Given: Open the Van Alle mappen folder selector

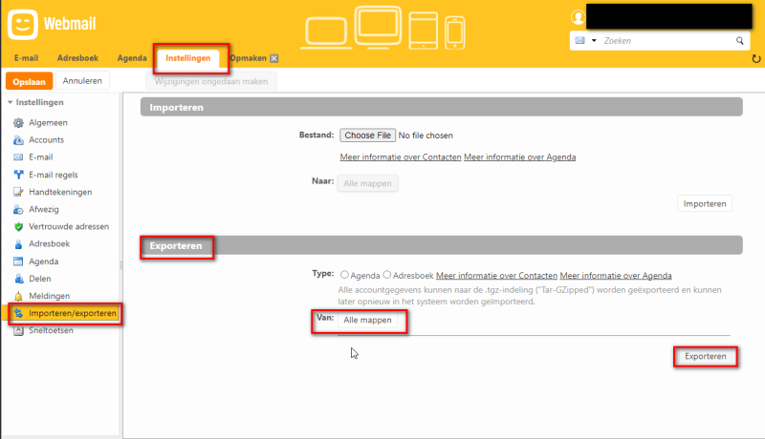Looking at the screenshot, I should click(367, 321).
